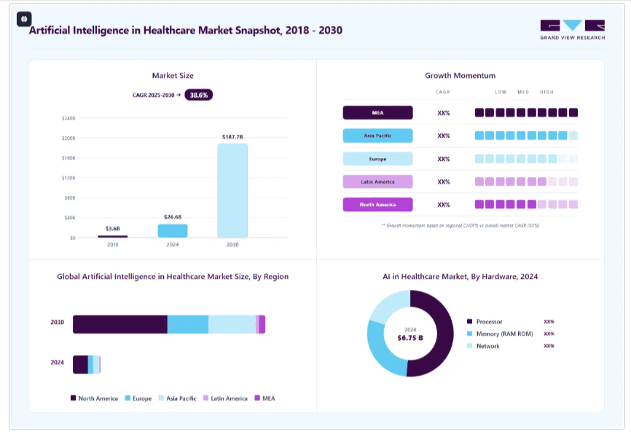Viewport: 631px width, 434px height.
Task: Click the 2024 row label in region chart
Action: coord(57,363)
